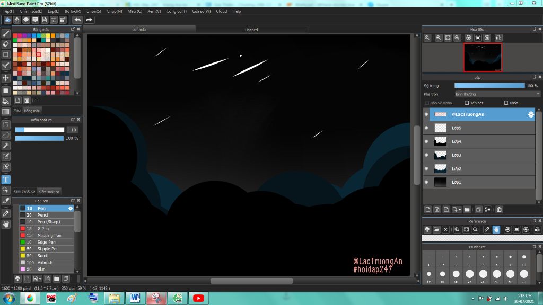Open YouTube from the taskbar
543x305 pixels.
[x=198, y=298]
